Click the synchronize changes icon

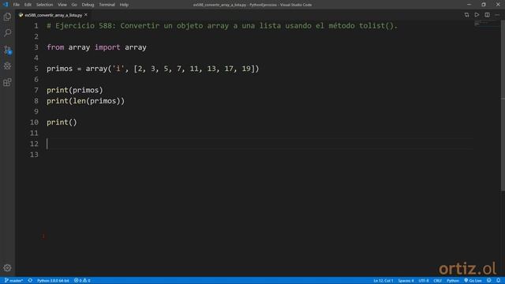coord(30,281)
